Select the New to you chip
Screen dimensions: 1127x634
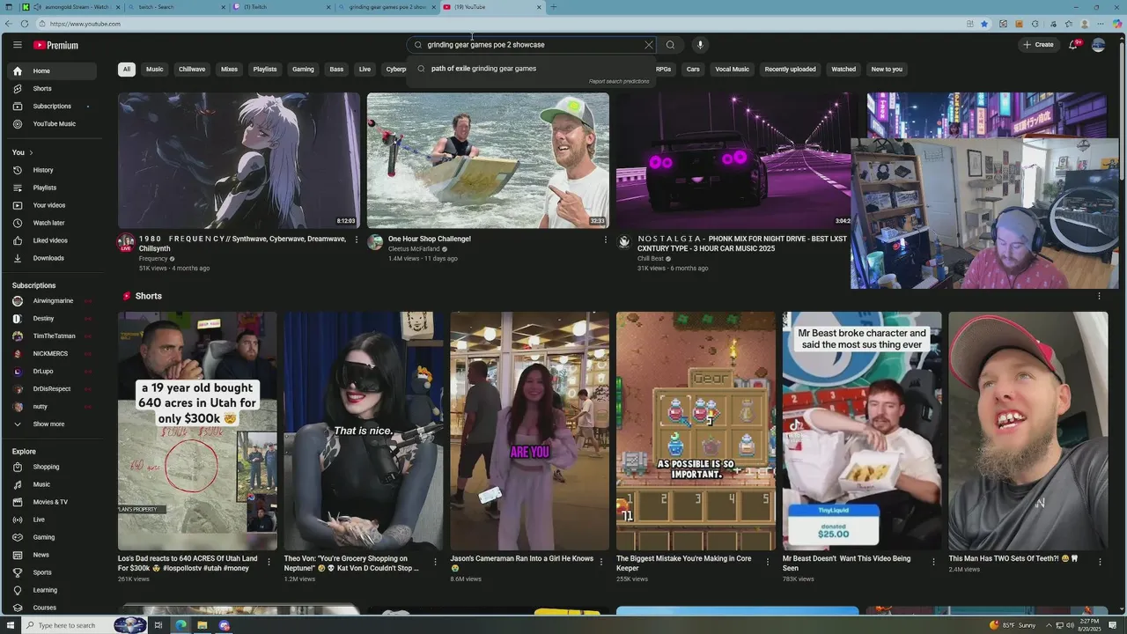click(x=887, y=69)
